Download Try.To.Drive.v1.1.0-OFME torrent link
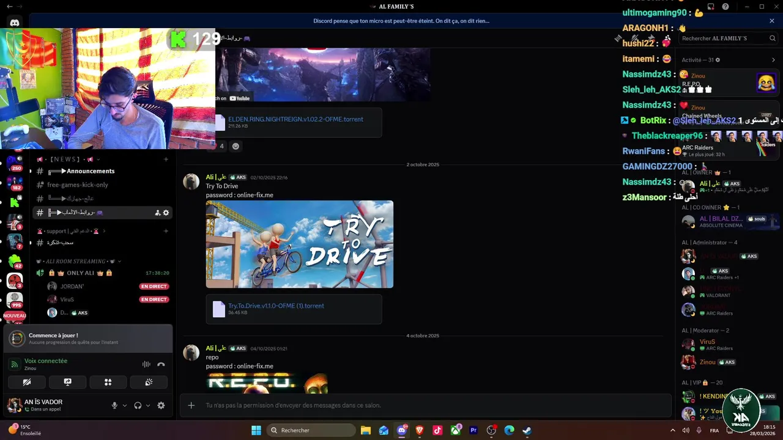 [x=276, y=306]
